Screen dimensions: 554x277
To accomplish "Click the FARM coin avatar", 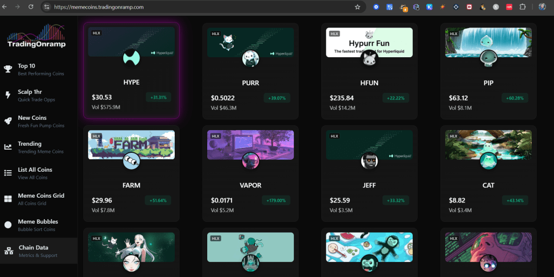I will [131, 161].
